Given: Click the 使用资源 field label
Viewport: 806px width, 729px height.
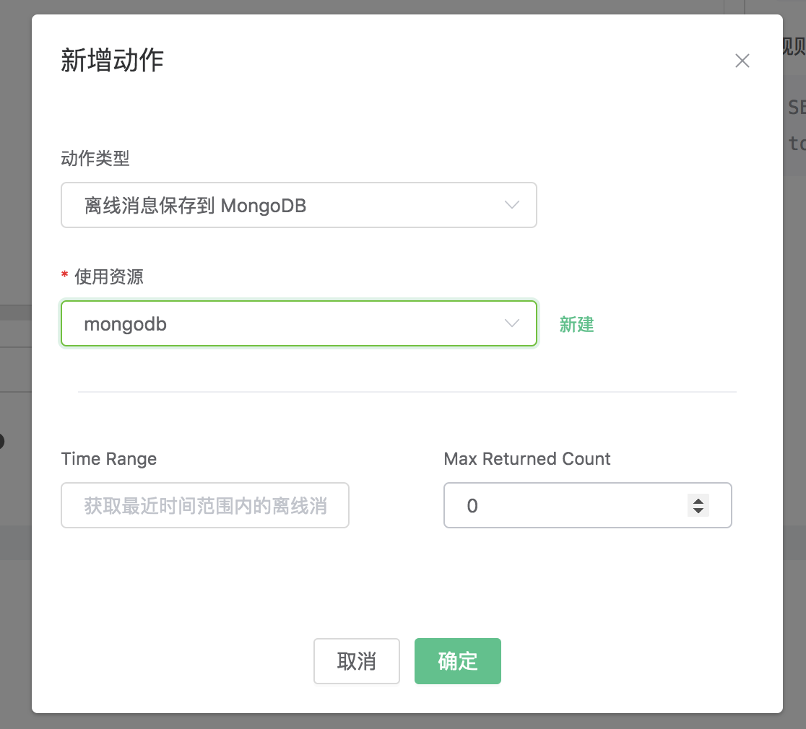Looking at the screenshot, I should [109, 276].
